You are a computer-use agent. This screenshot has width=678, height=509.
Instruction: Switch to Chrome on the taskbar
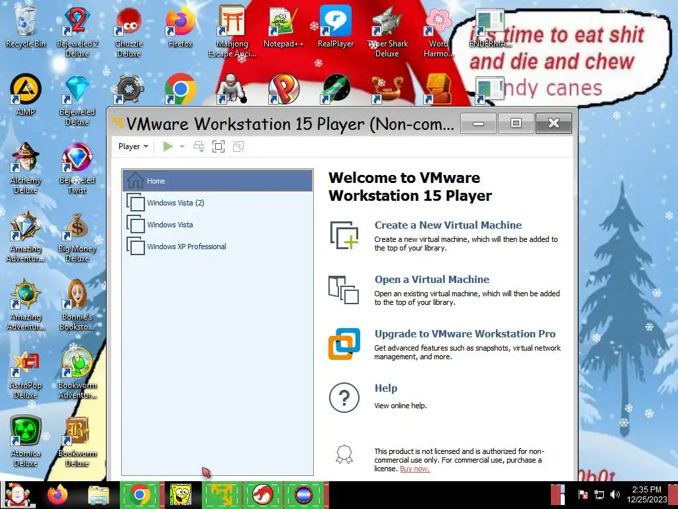coord(140,494)
